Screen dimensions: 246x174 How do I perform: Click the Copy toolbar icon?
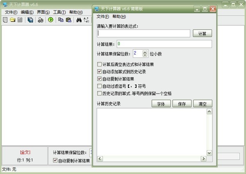tap(61, 20)
